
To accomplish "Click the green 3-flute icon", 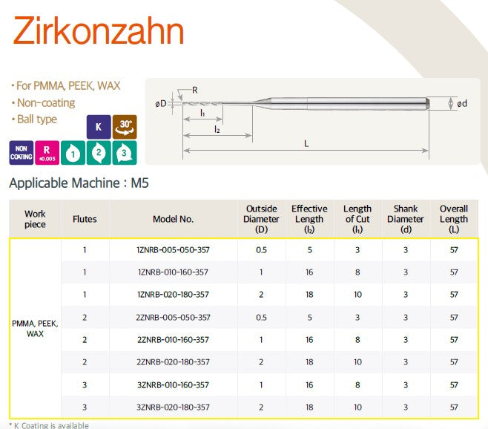I will 125,153.
